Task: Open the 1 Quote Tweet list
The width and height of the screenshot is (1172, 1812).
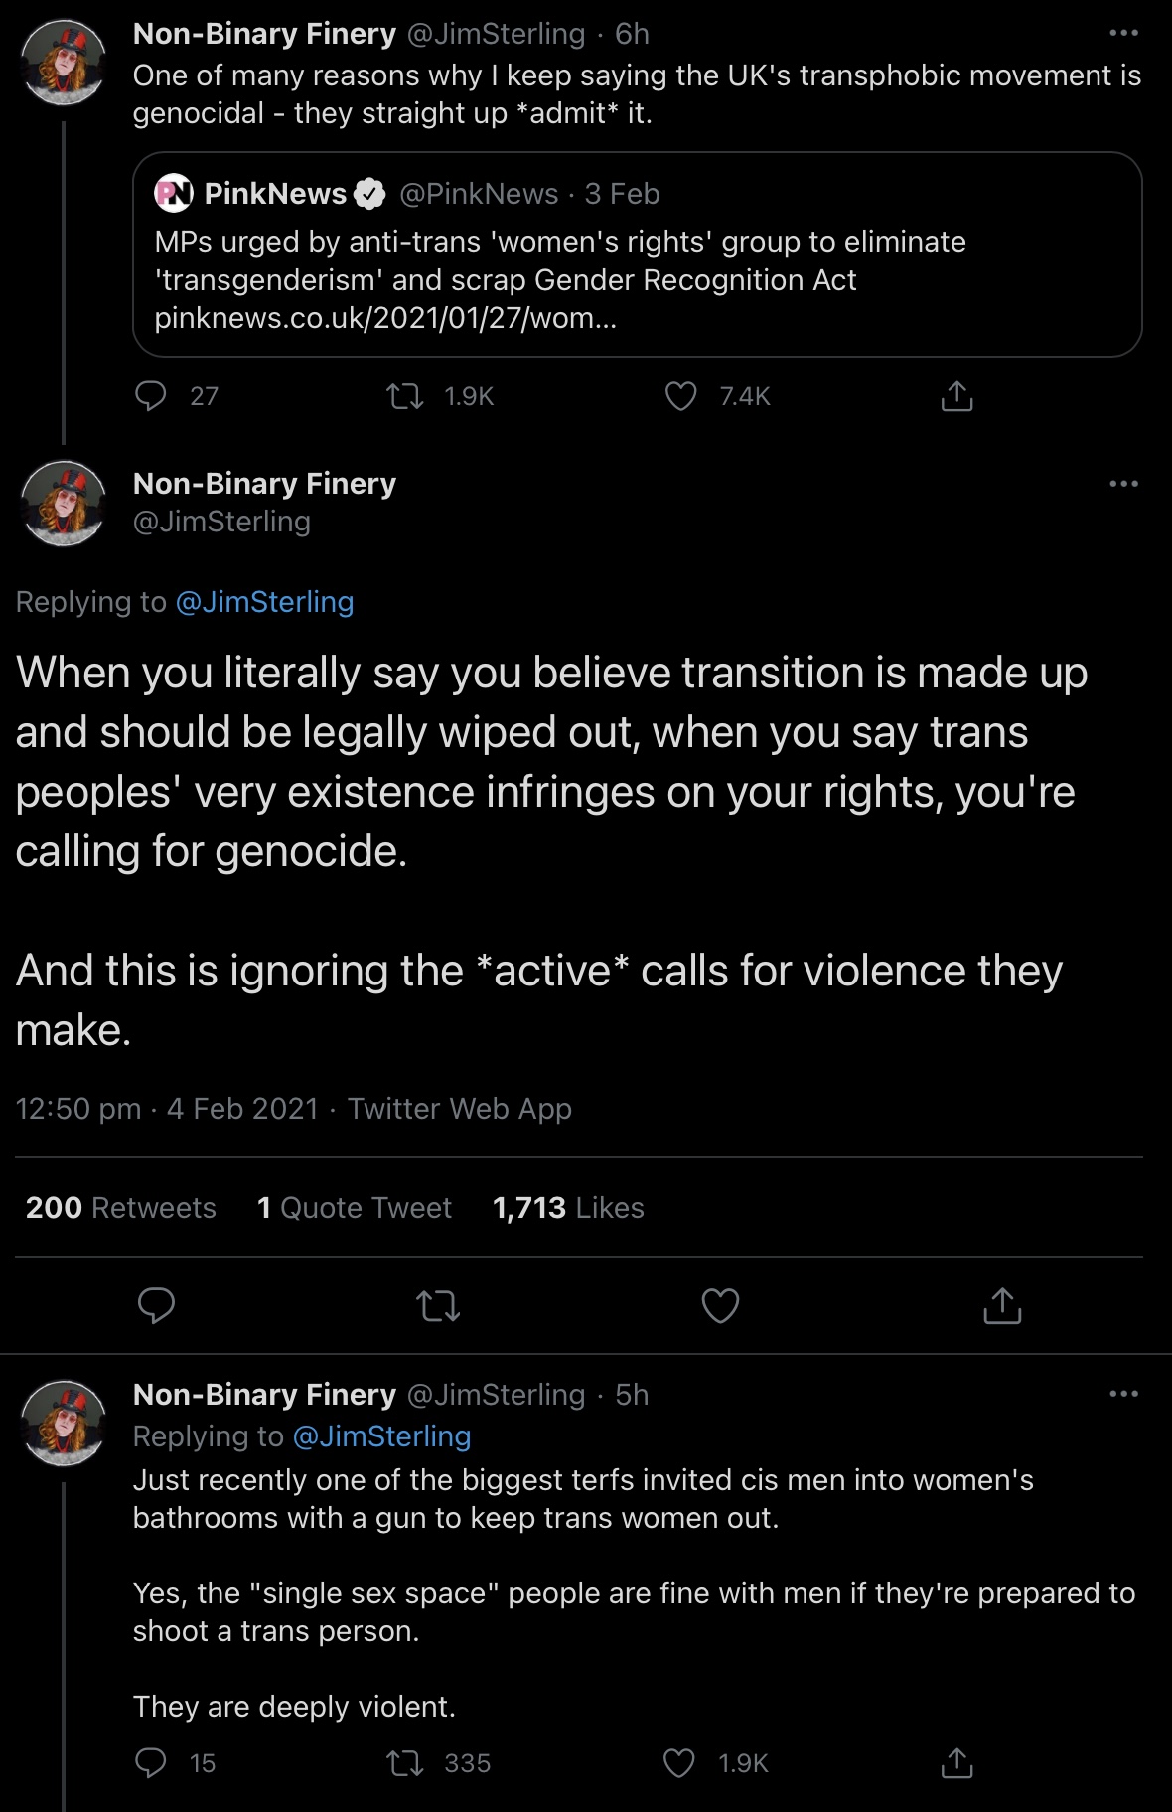Action: point(355,1207)
